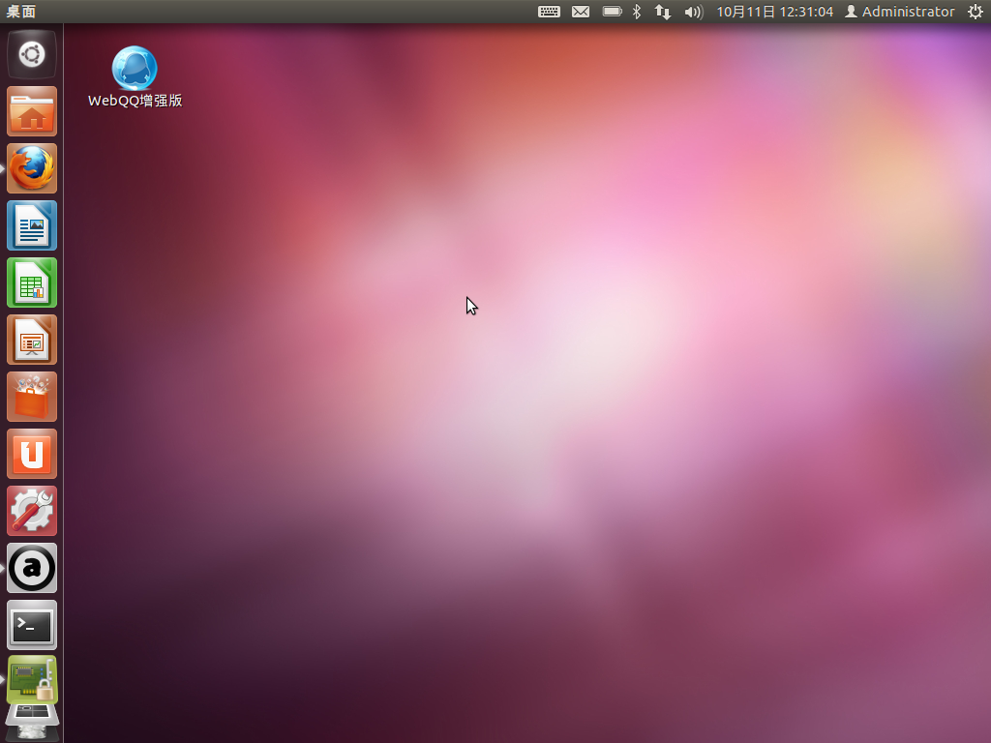Viewport: 991px width, 743px height.
Task: Open the Home Folder launcher icon
Action: (x=32, y=111)
